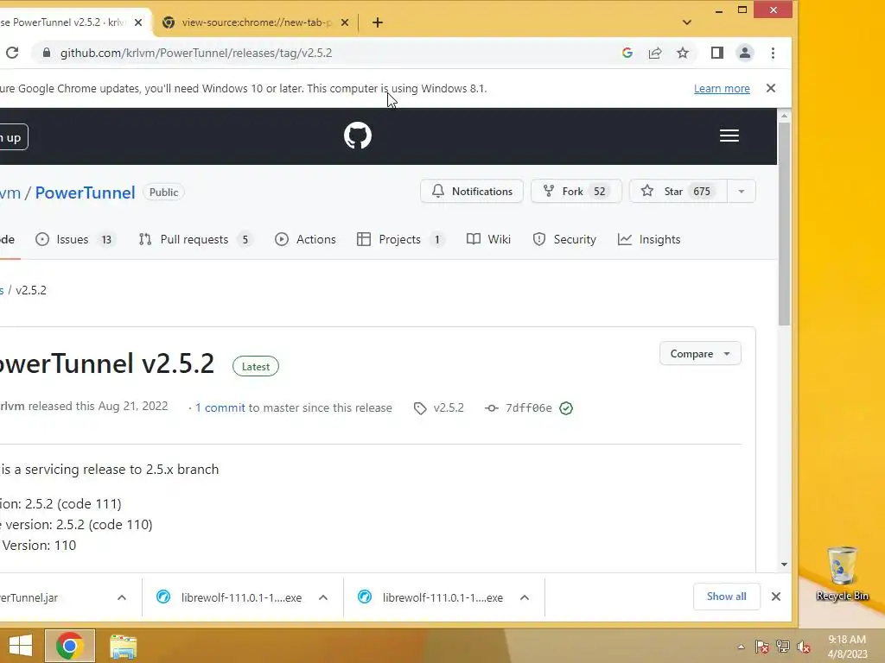Close the PowerTunnel v2.5.2 browser tab

pyautogui.click(x=138, y=22)
